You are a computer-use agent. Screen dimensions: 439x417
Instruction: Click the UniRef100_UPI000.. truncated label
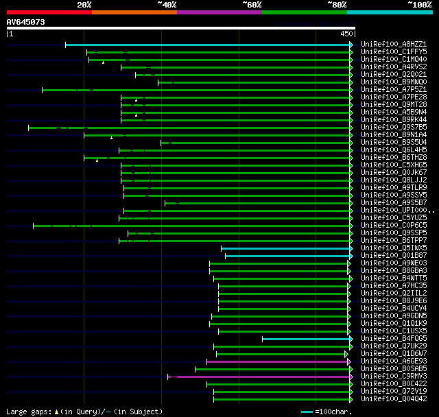(x=398, y=210)
